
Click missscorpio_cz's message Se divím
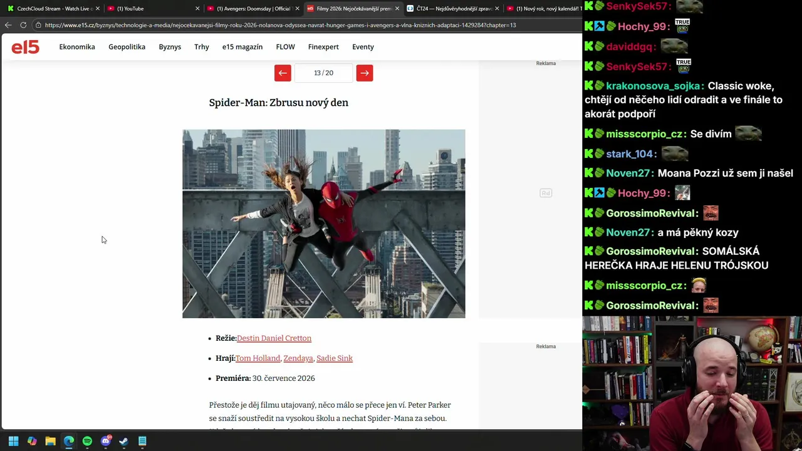click(711, 134)
